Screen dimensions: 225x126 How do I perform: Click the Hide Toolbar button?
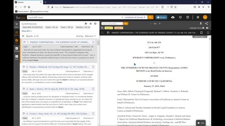click(x=200, y=37)
